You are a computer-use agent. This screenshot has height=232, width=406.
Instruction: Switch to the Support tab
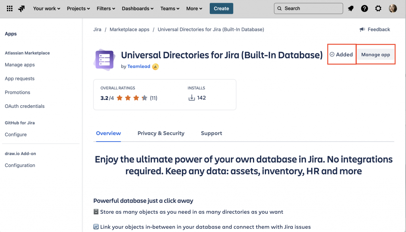pyautogui.click(x=212, y=133)
